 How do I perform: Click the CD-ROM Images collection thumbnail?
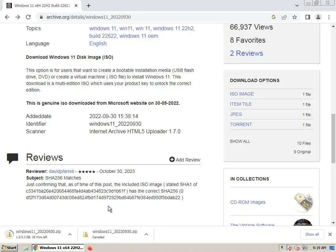tap(303, 202)
